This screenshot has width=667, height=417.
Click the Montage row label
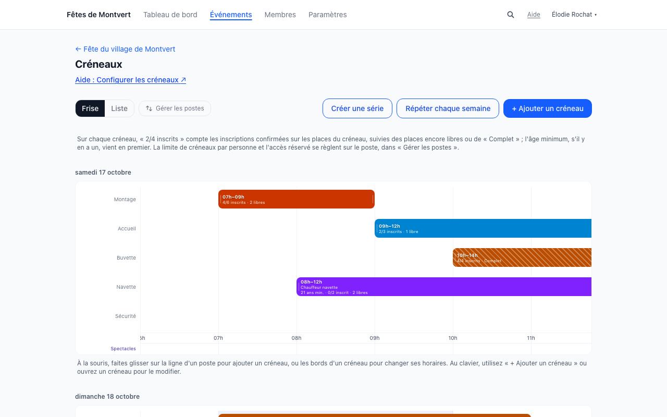(125, 199)
